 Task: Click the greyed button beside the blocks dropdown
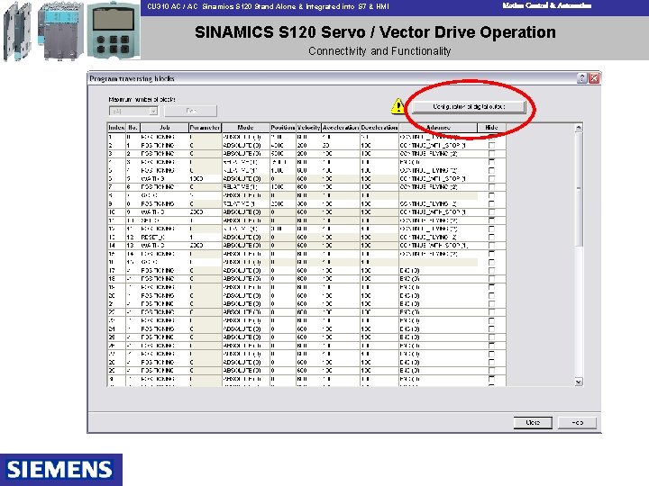[x=190, y=112]
